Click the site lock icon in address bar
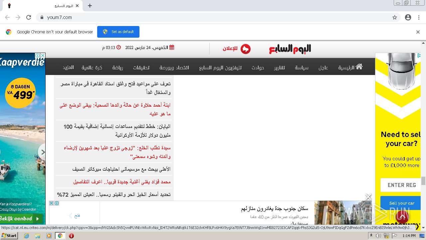 point(42,17)
